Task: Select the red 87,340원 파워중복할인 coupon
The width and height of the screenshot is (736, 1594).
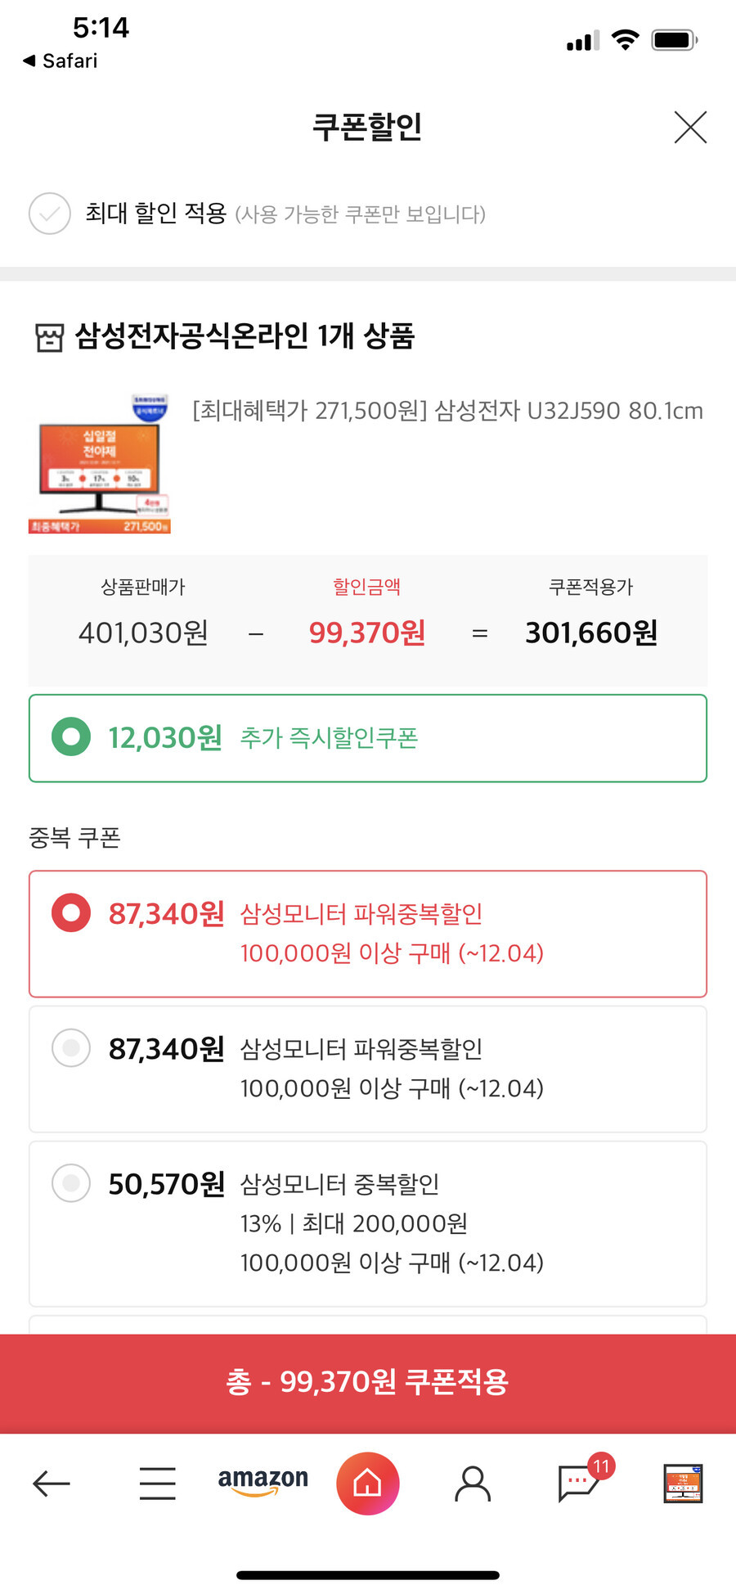Action: click(x=368, y=934)
